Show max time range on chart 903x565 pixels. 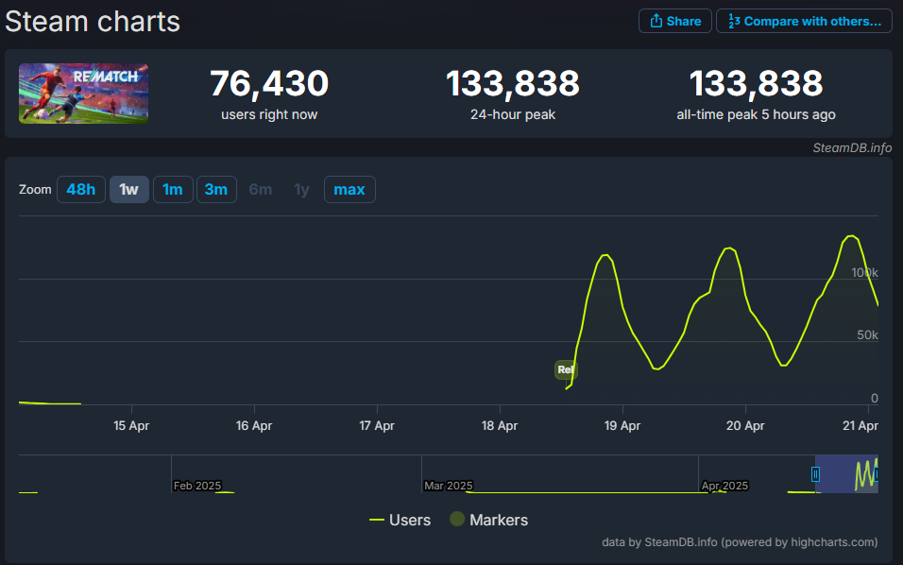coord(349,190)
